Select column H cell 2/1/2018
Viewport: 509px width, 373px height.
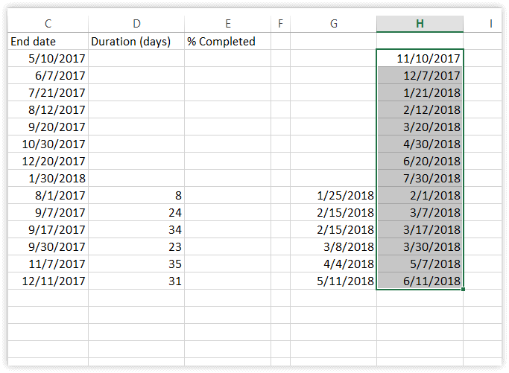tap(420, 195)
